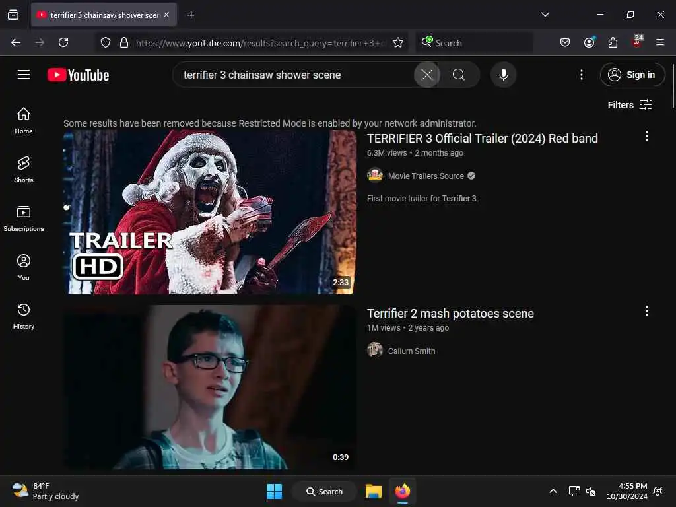Click the muted volume tray icon
The height and width of the screenshot is (507, 676).
[591, 491]
